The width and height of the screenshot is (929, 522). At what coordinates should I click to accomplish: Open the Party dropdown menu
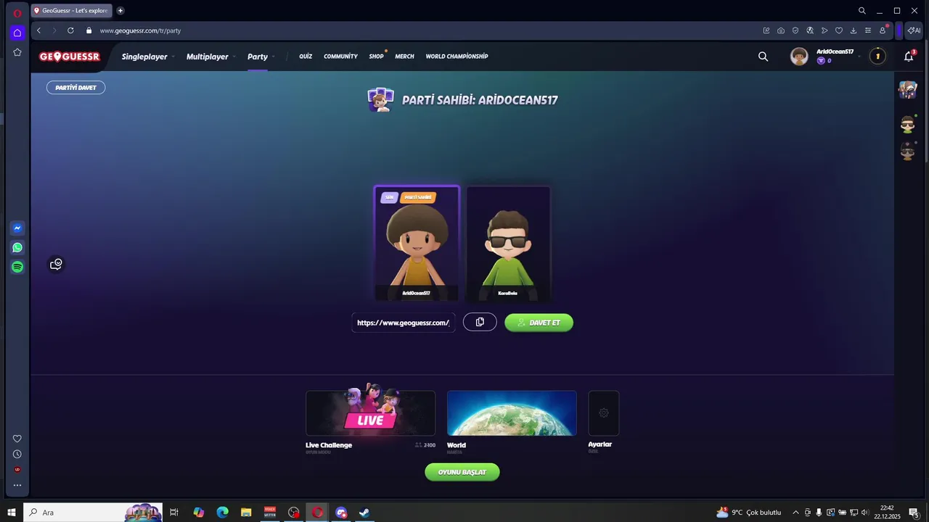[261, 57]
